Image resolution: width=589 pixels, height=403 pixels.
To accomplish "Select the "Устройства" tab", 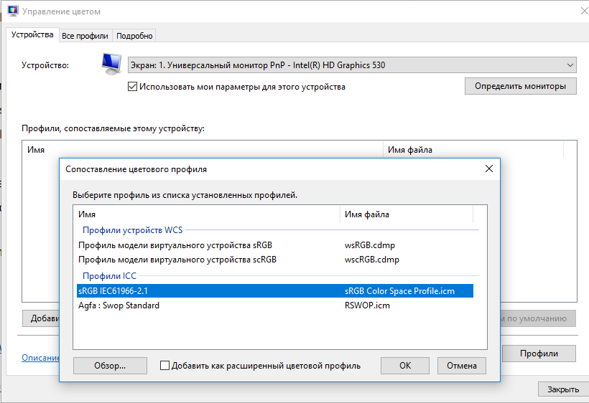I will pyautogui.click(x=32, y=35).
